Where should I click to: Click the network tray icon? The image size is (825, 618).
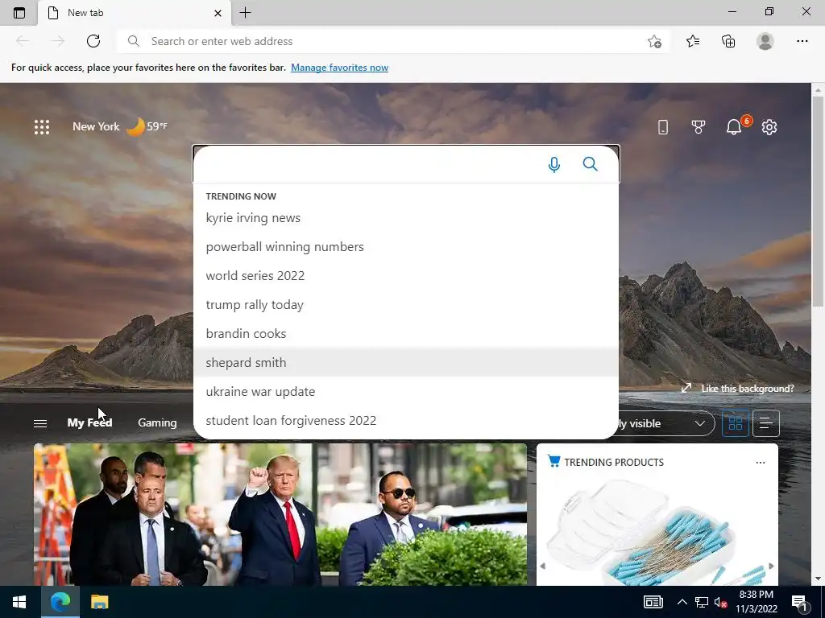702,602
